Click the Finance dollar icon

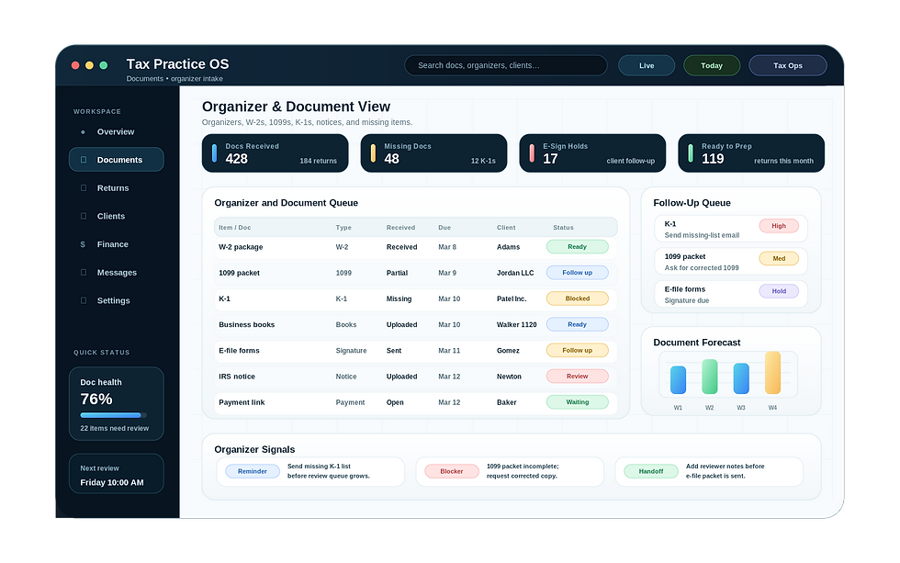[83, 244]
